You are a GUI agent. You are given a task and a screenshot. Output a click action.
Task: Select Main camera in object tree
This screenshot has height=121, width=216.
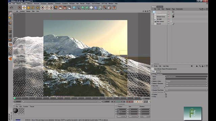coord(160,22)
